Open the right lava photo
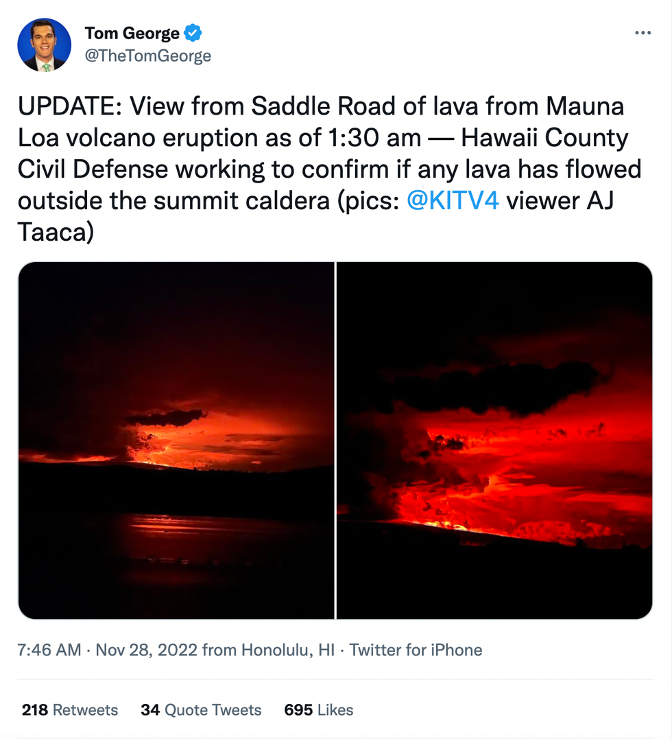The height and width of the screenshot is (739, 672). click(x=494, y=440)
